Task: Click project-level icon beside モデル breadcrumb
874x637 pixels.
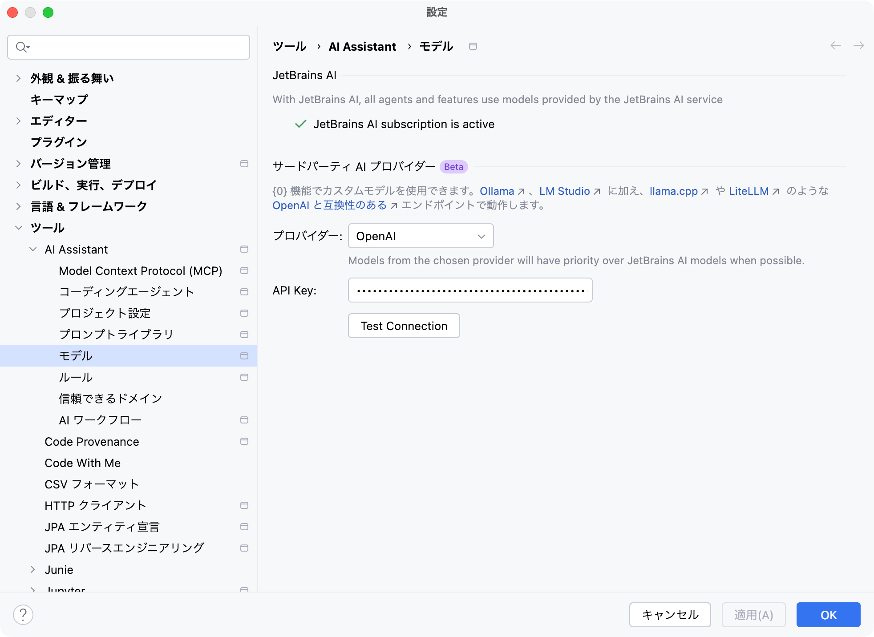Action: click(x=473, y=46)
